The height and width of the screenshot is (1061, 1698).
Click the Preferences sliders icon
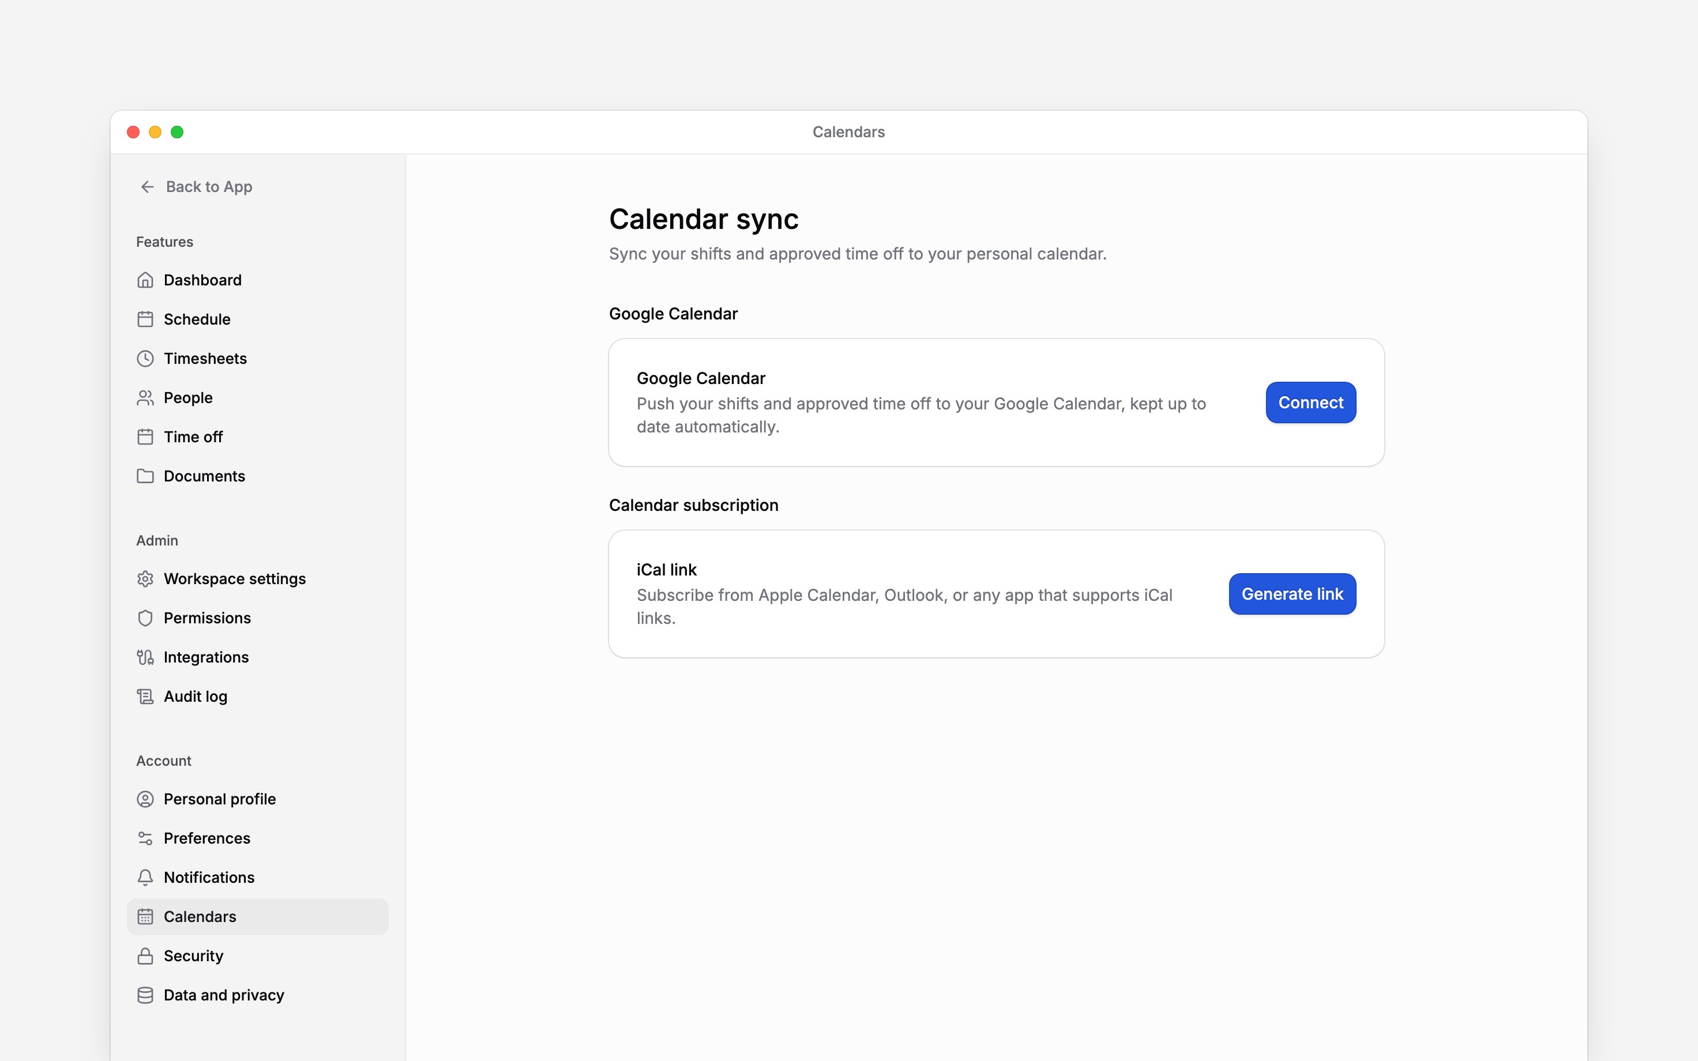pos(145,838)
